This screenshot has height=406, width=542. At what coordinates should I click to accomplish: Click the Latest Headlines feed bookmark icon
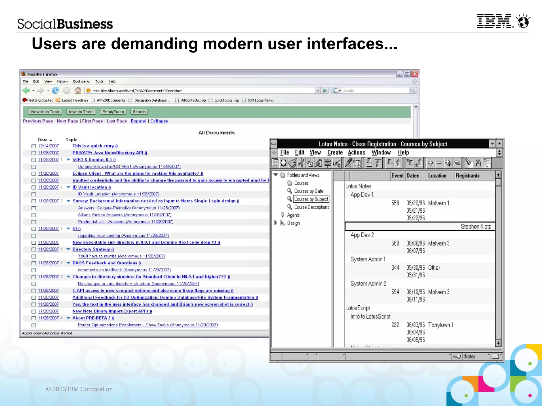(58, 100)
